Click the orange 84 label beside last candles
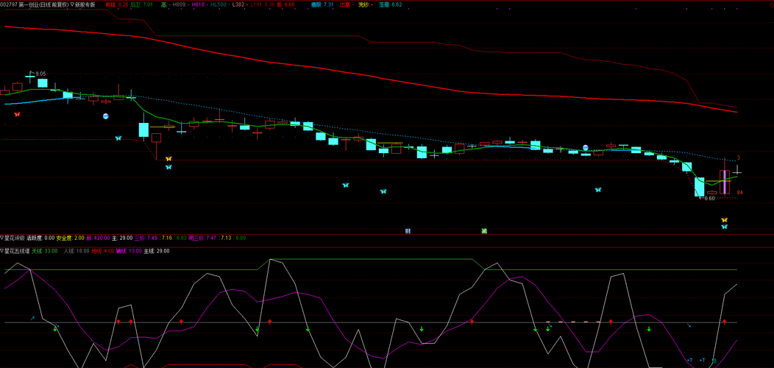The height and width of the screenshot is (368, 774). click(x=740, y=192)
